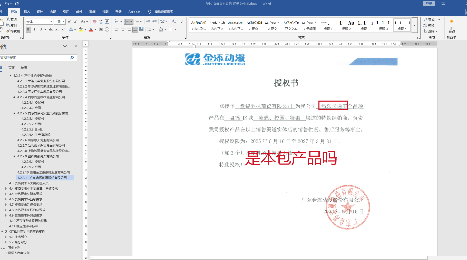Screen dimensions: 467x260
Task: Open the Add-ins (加载项) button
Action: pyautogui.click(x=452, y=27)
